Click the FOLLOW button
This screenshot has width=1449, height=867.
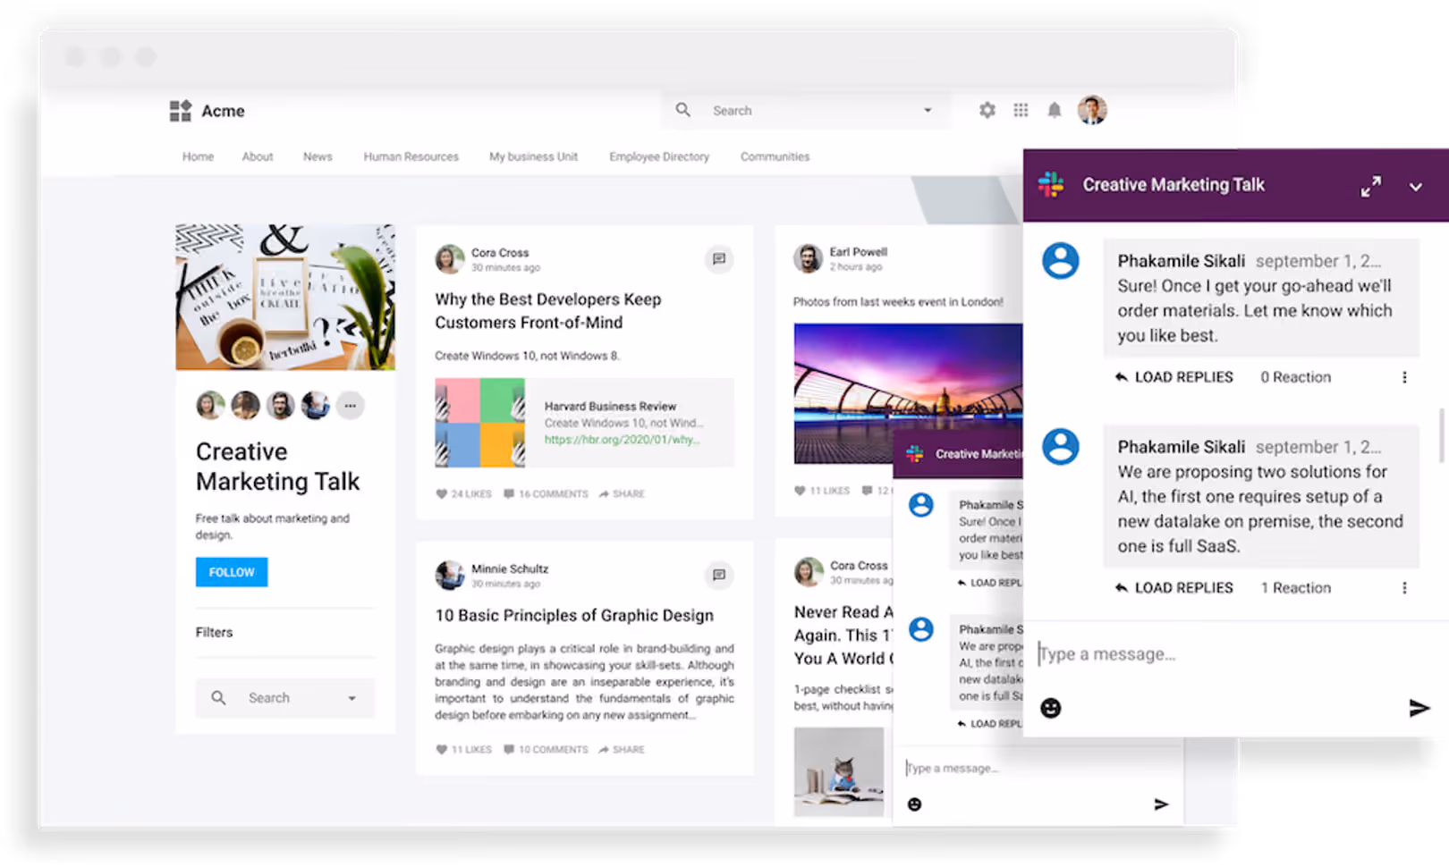pos(232,572)
